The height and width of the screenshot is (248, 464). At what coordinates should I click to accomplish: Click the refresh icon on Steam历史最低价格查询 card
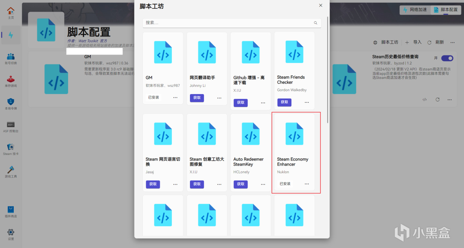click(x=438, y=100)
